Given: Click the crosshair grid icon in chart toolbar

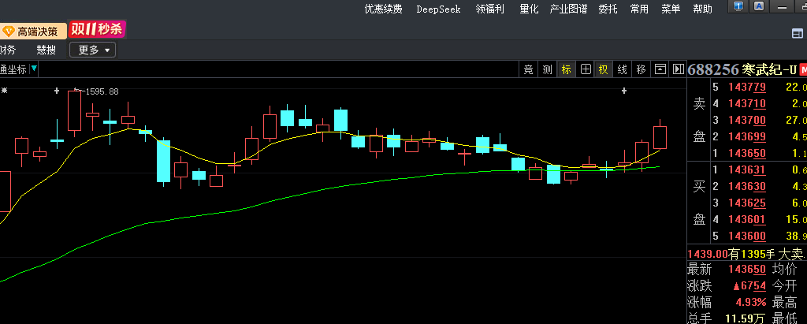Looking at the screenshot, I should [585, 69].
